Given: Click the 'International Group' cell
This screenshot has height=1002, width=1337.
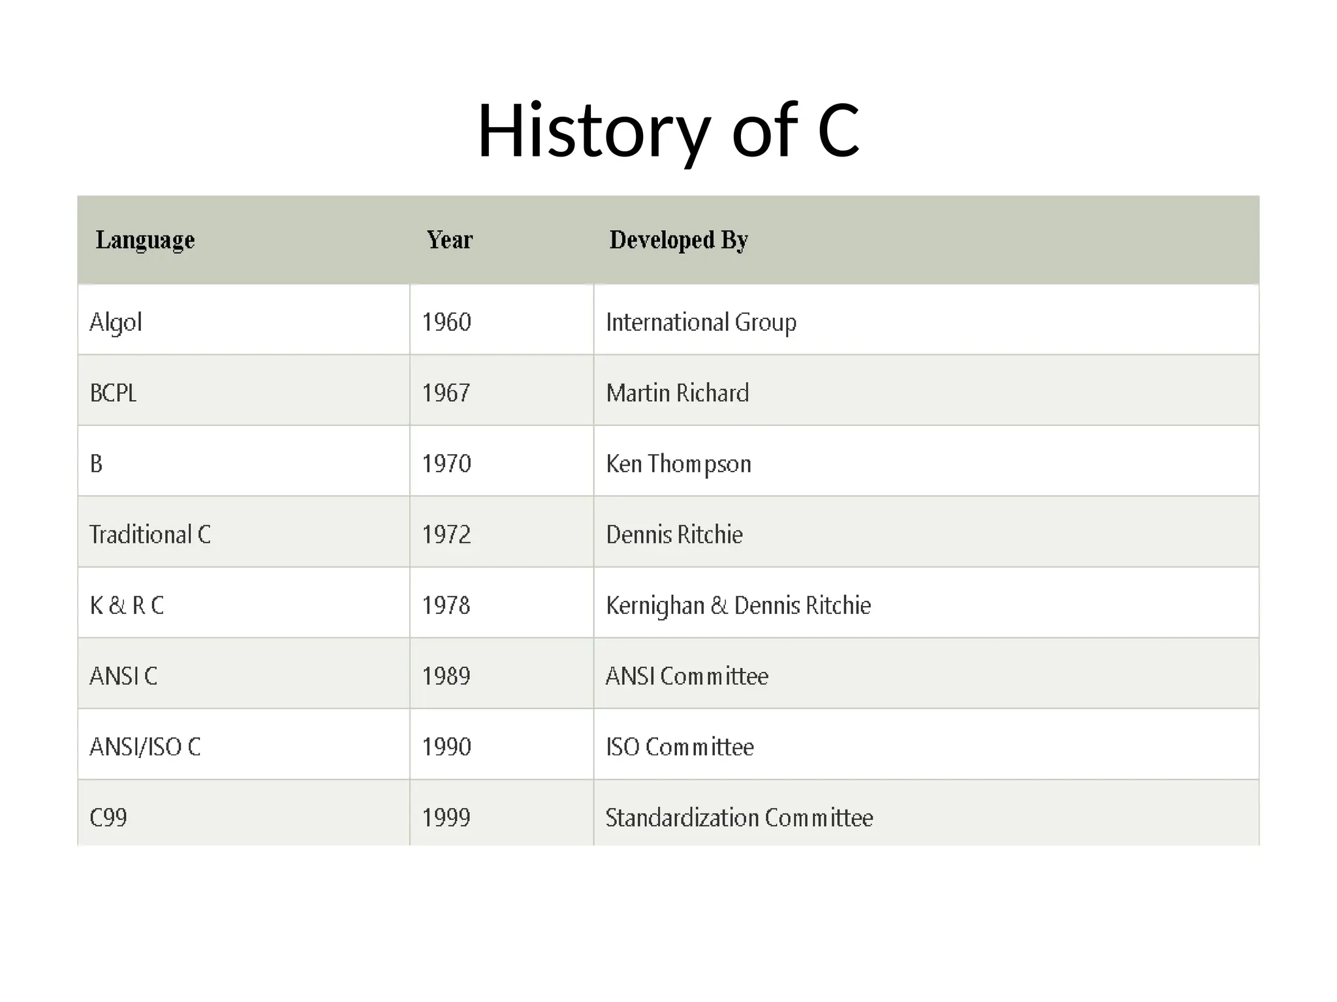Looking at the screenshot, I should point(701,322).
